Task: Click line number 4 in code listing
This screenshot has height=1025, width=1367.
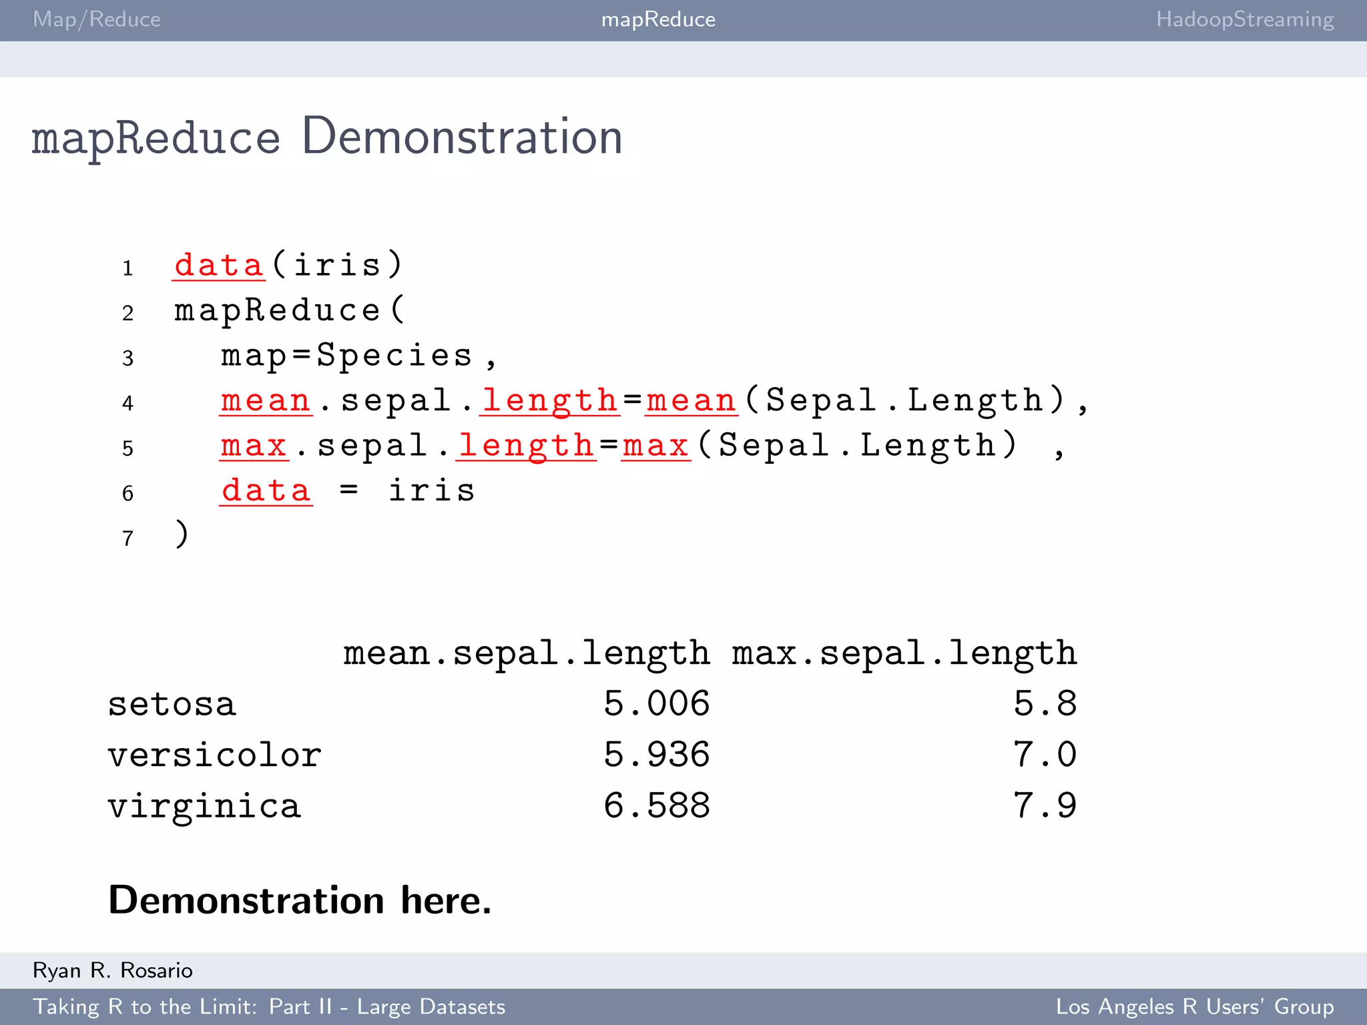Action: coord(127,403)
